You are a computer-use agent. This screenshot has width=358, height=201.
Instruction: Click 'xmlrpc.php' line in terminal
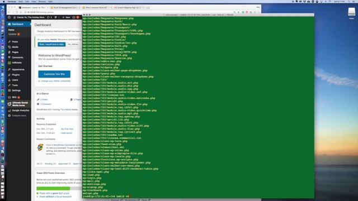tap(91, 194)
